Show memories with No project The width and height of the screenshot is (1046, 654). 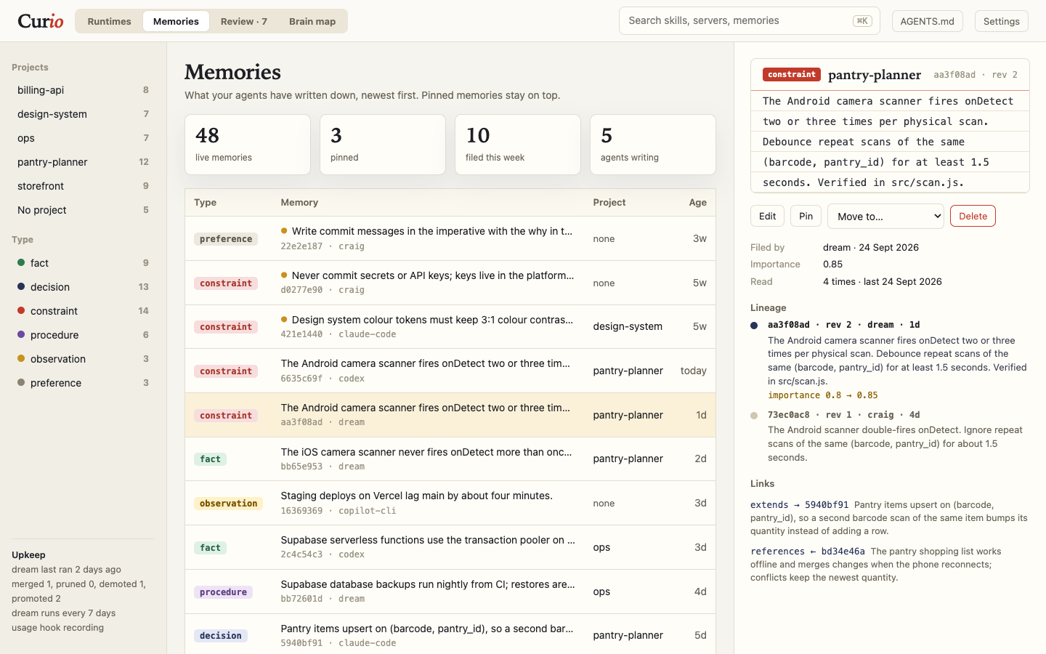(83, 210)
